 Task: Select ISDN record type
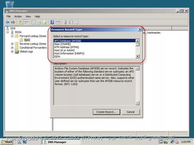tap(95, 57)
